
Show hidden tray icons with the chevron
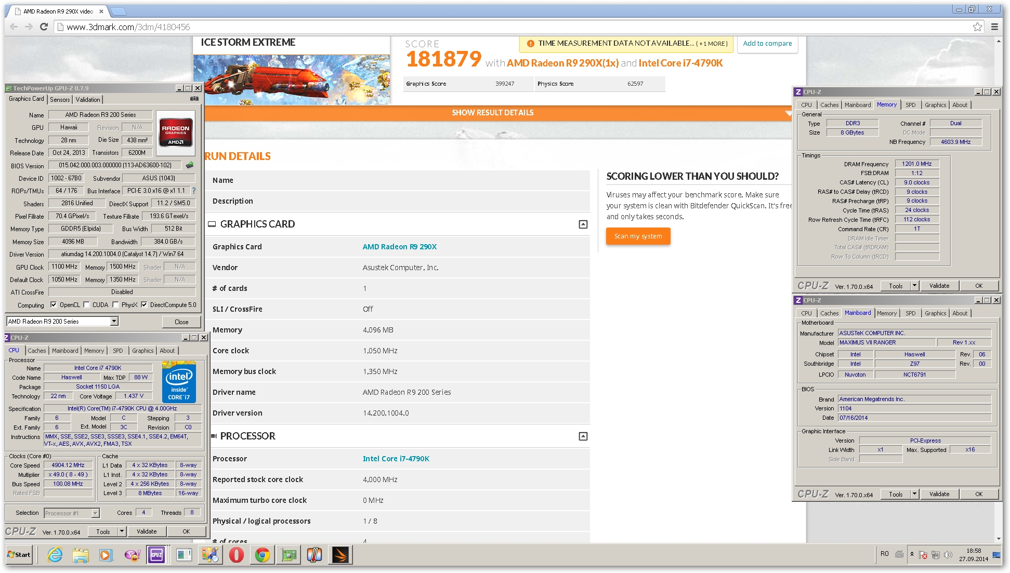(x=912, y=554)
